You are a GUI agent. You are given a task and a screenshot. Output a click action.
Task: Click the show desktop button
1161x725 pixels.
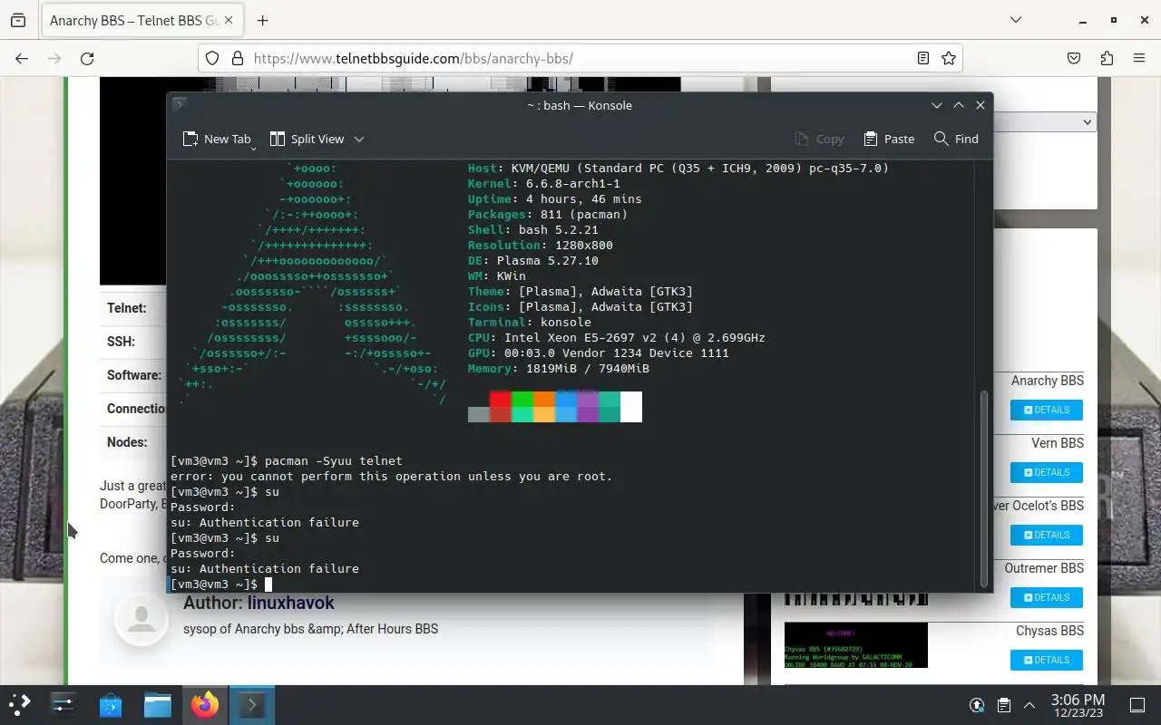point(1137,705)
